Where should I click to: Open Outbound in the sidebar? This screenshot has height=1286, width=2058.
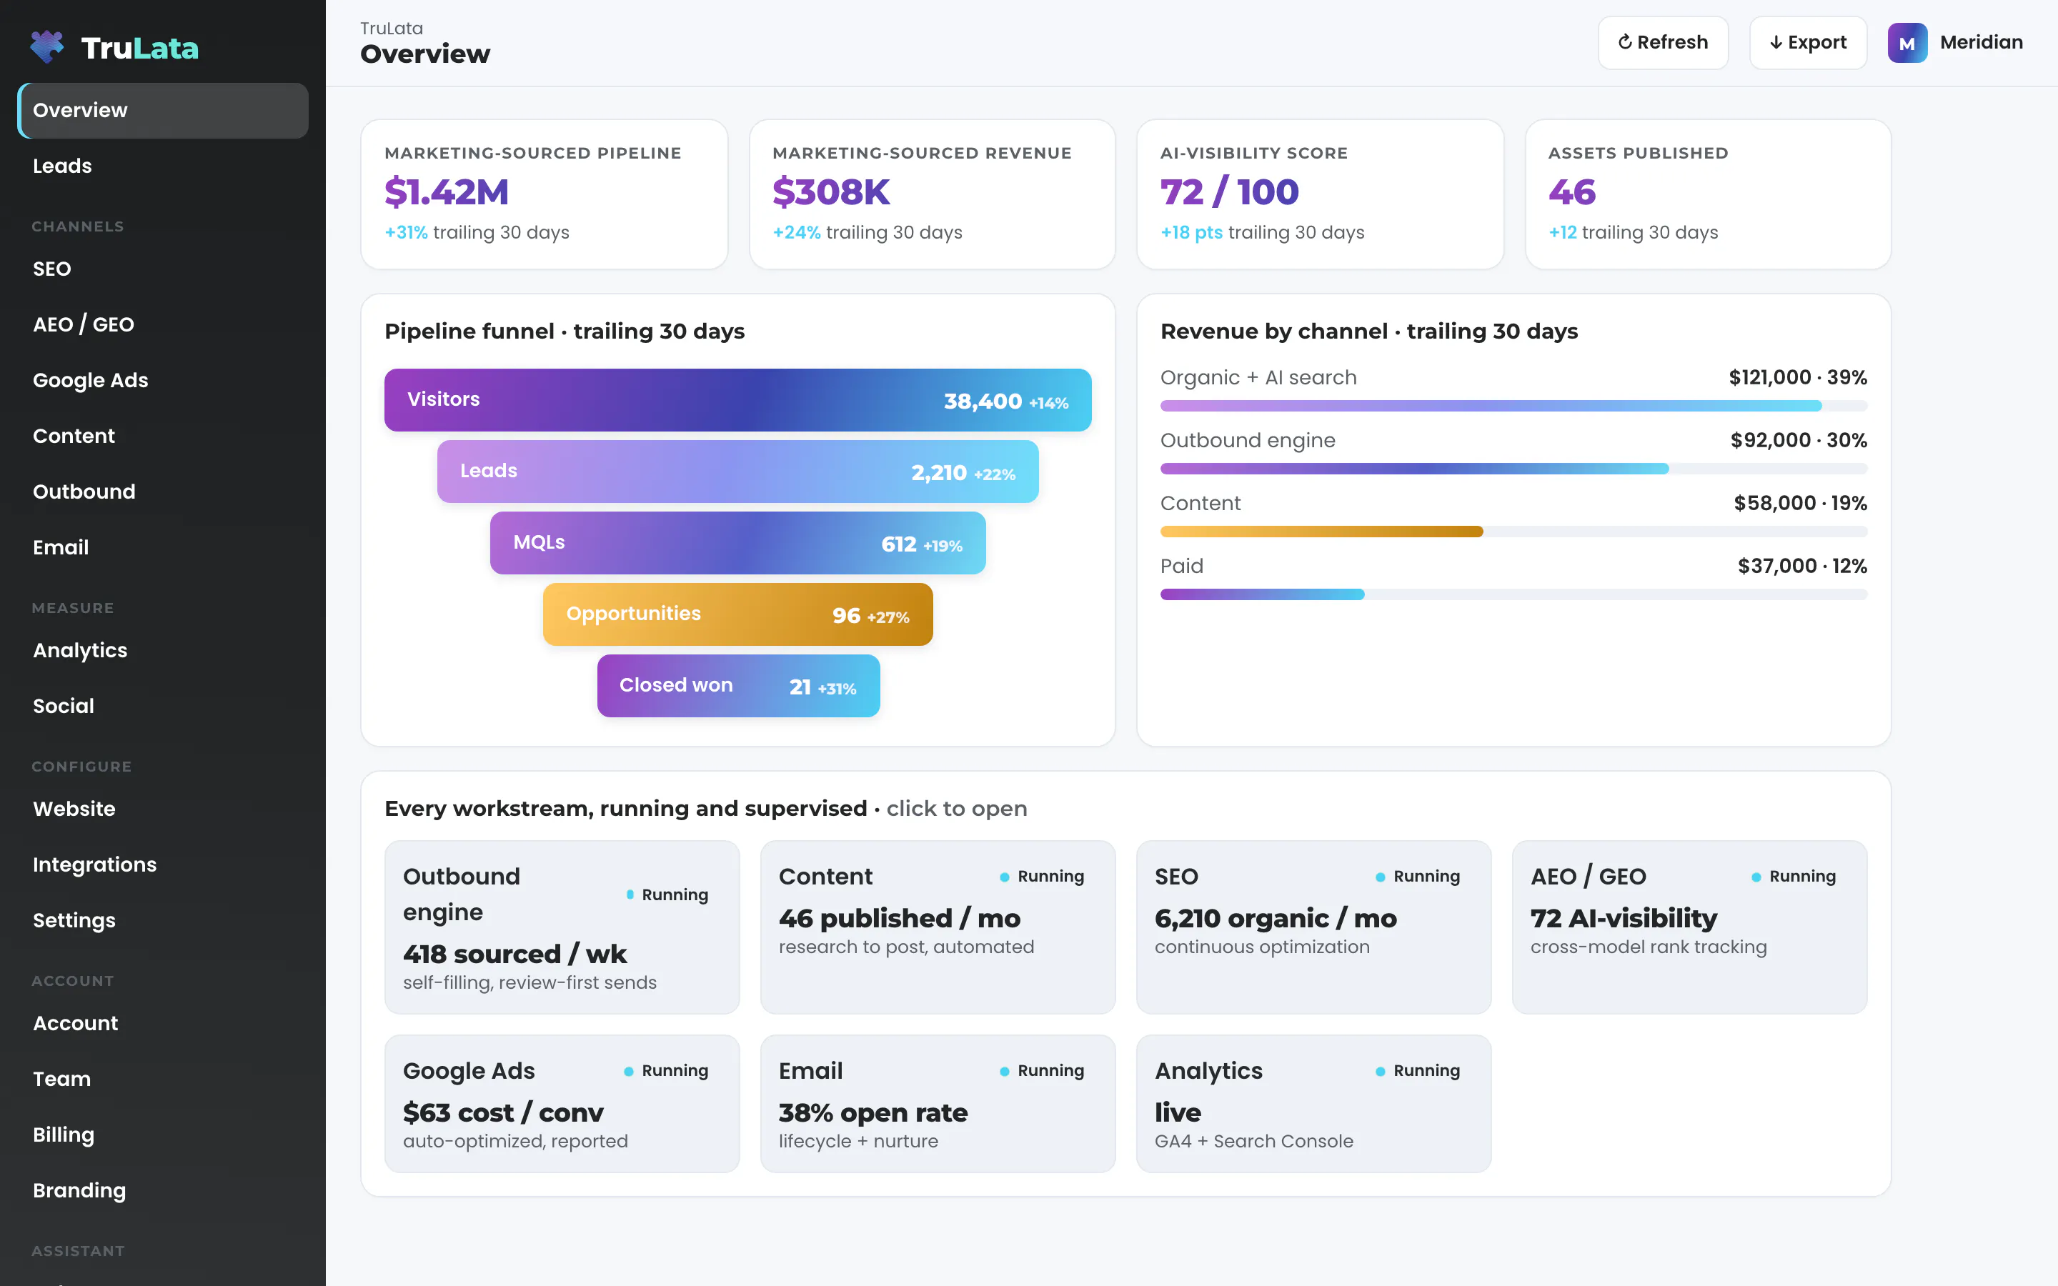point(162,492)
